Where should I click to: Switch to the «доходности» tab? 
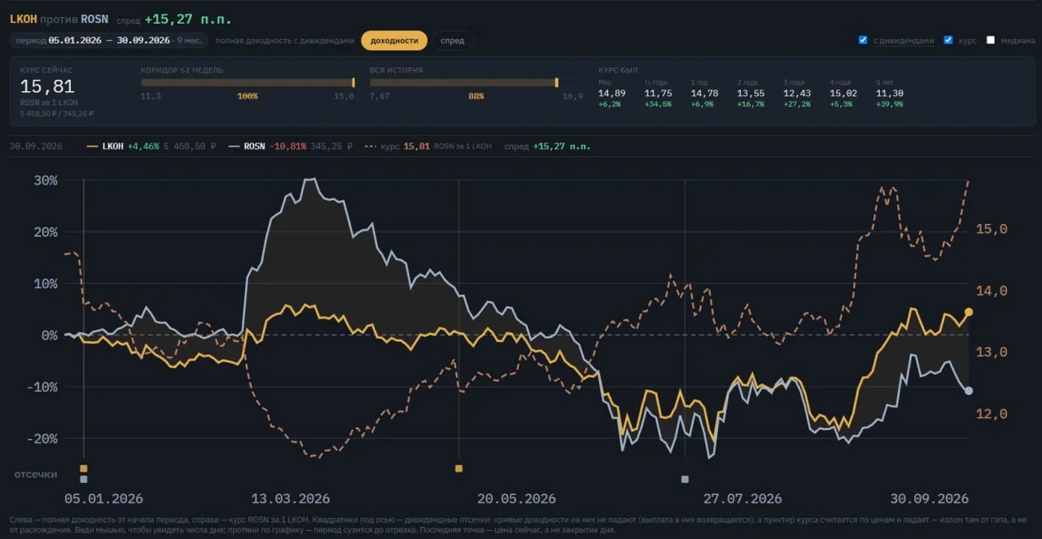point(394,40)
